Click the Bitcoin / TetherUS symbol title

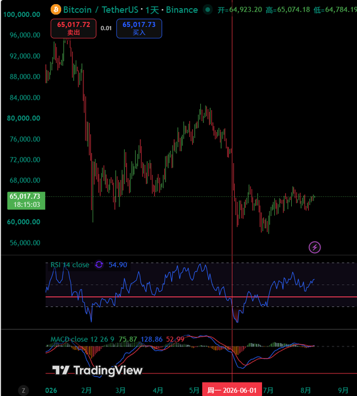[101, 10]
